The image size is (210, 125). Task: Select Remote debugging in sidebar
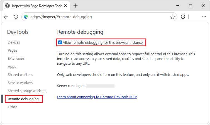23,99
